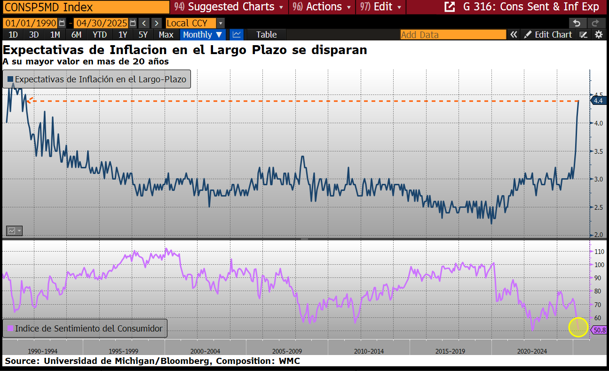Select the YTD range
Image resolution: width=609 pixels, height=371 pixels.
point(100,34)
